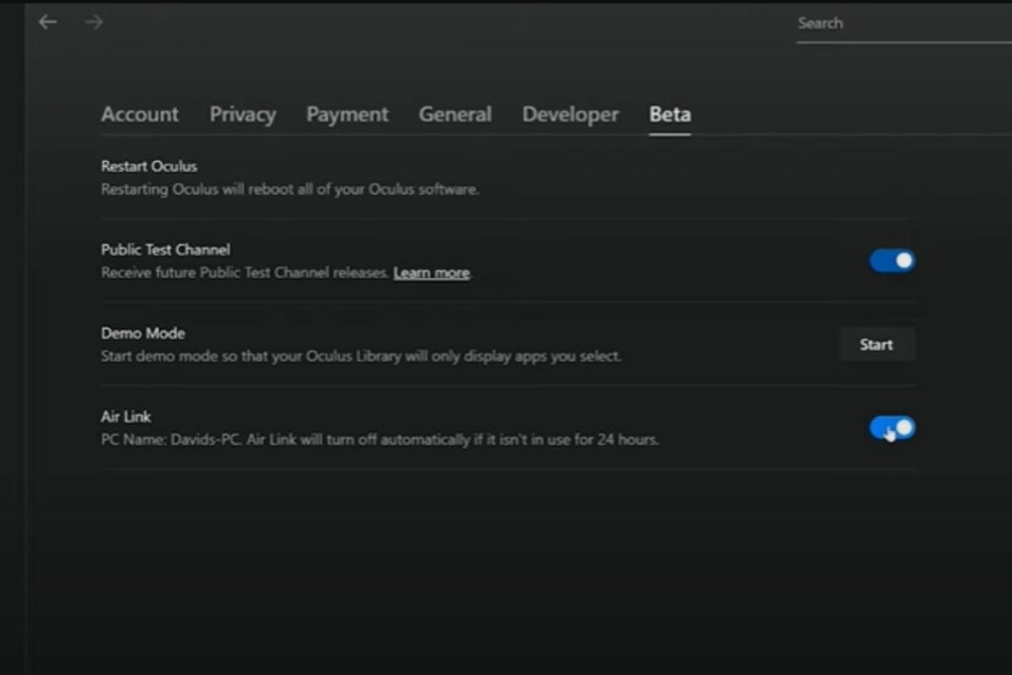Switch to the Privacy tab
1012x675 pixels.
point(243,115)
